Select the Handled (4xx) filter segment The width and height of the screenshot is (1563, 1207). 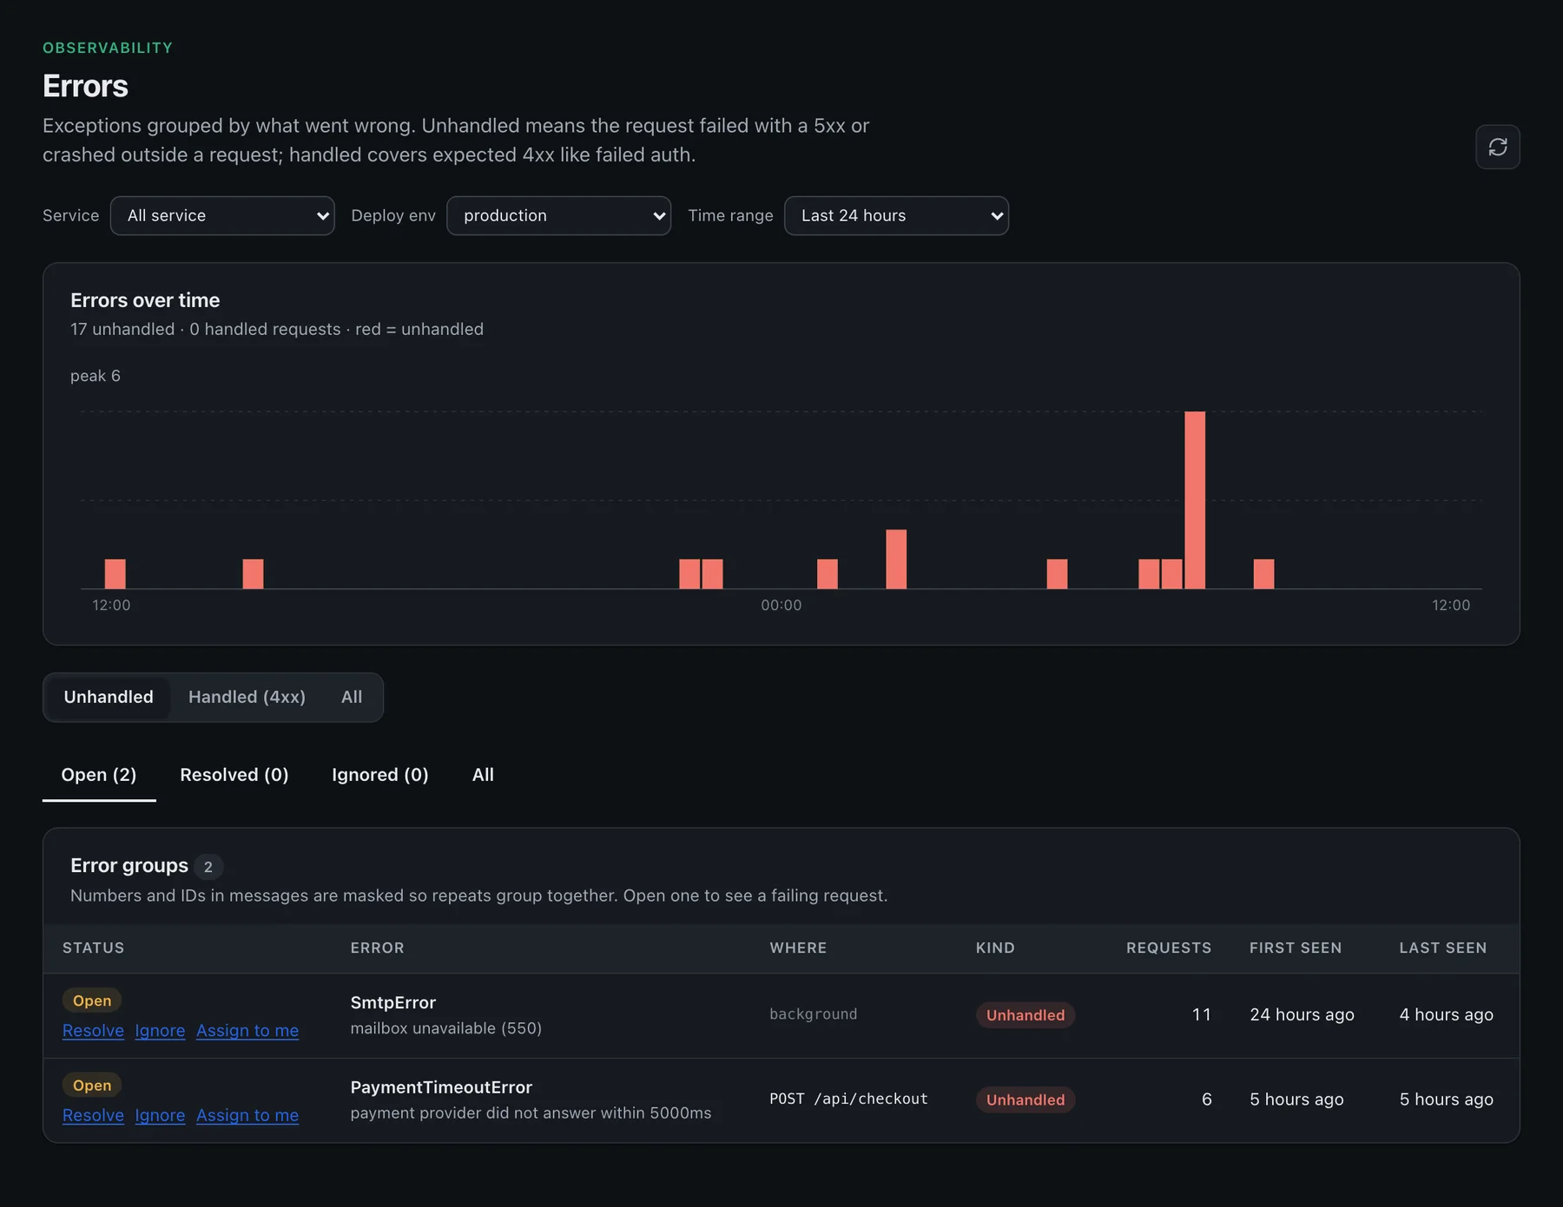[247, 697]
